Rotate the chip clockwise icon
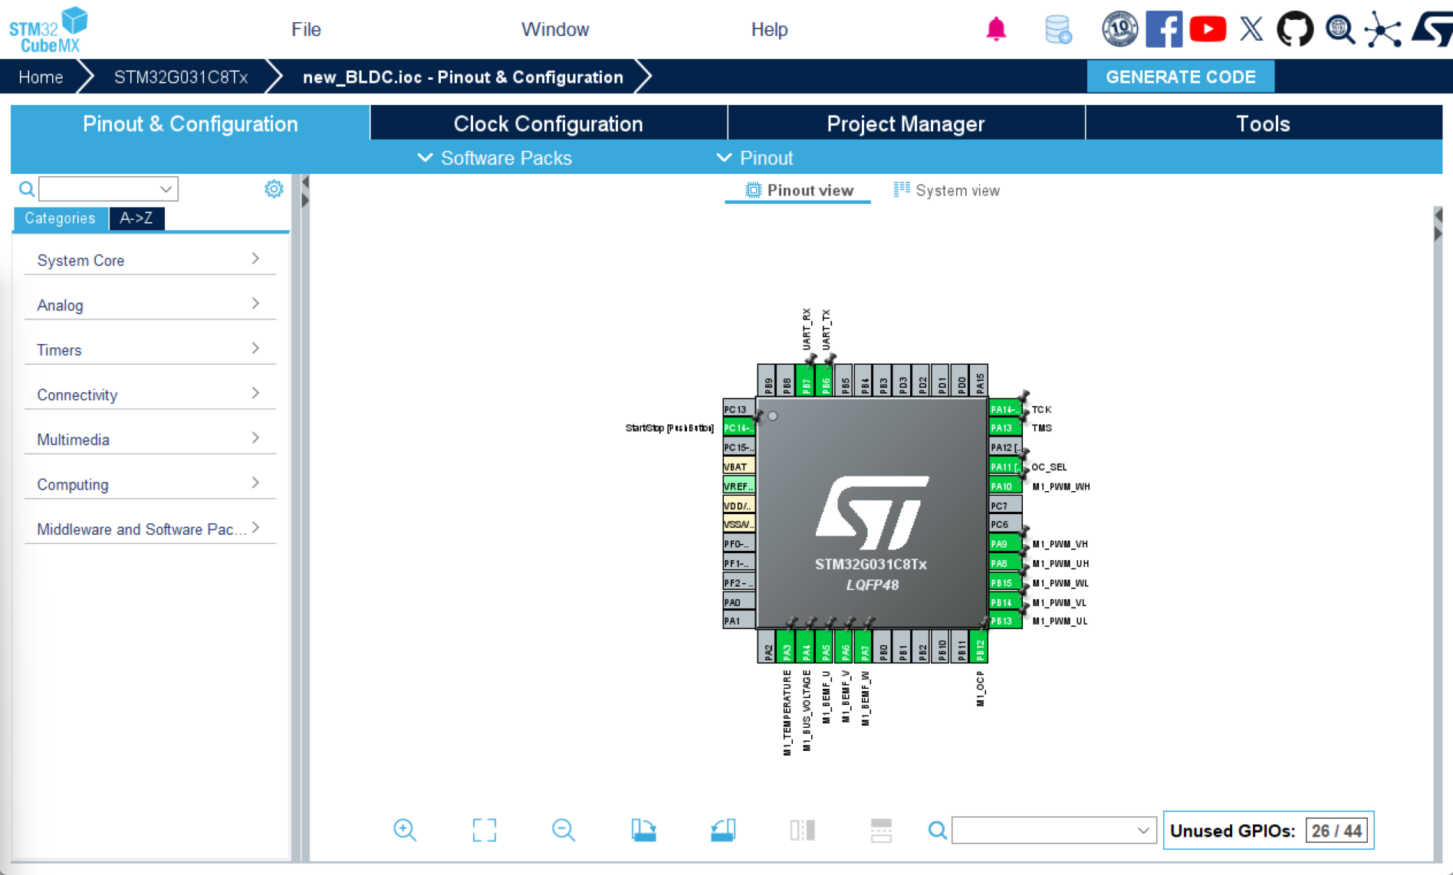This screenshot has height=875, width=1453. pos(643,830)
